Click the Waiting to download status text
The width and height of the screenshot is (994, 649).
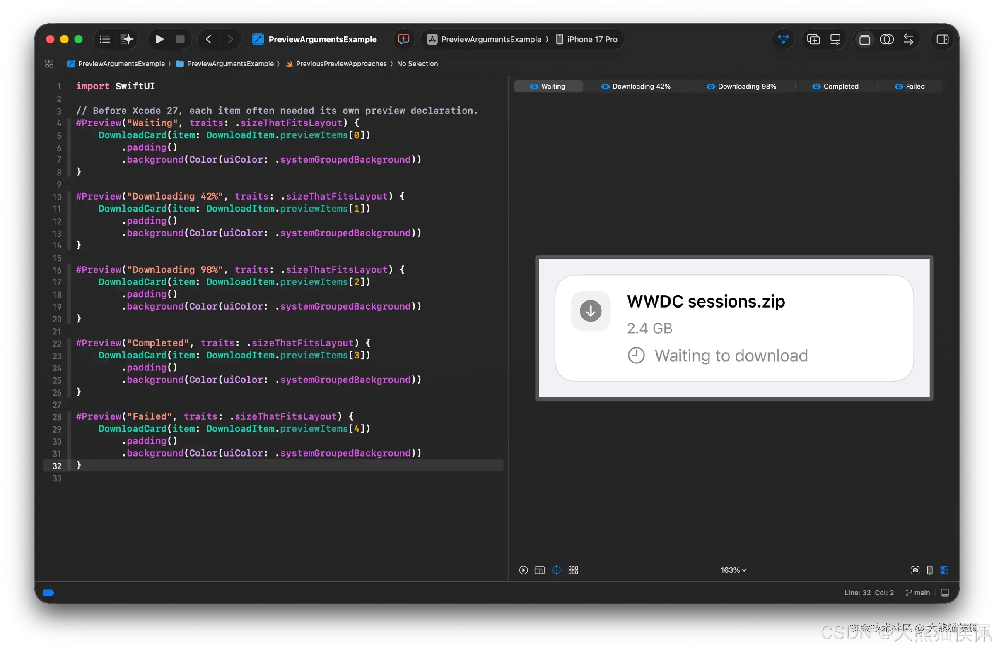point(731,356)
